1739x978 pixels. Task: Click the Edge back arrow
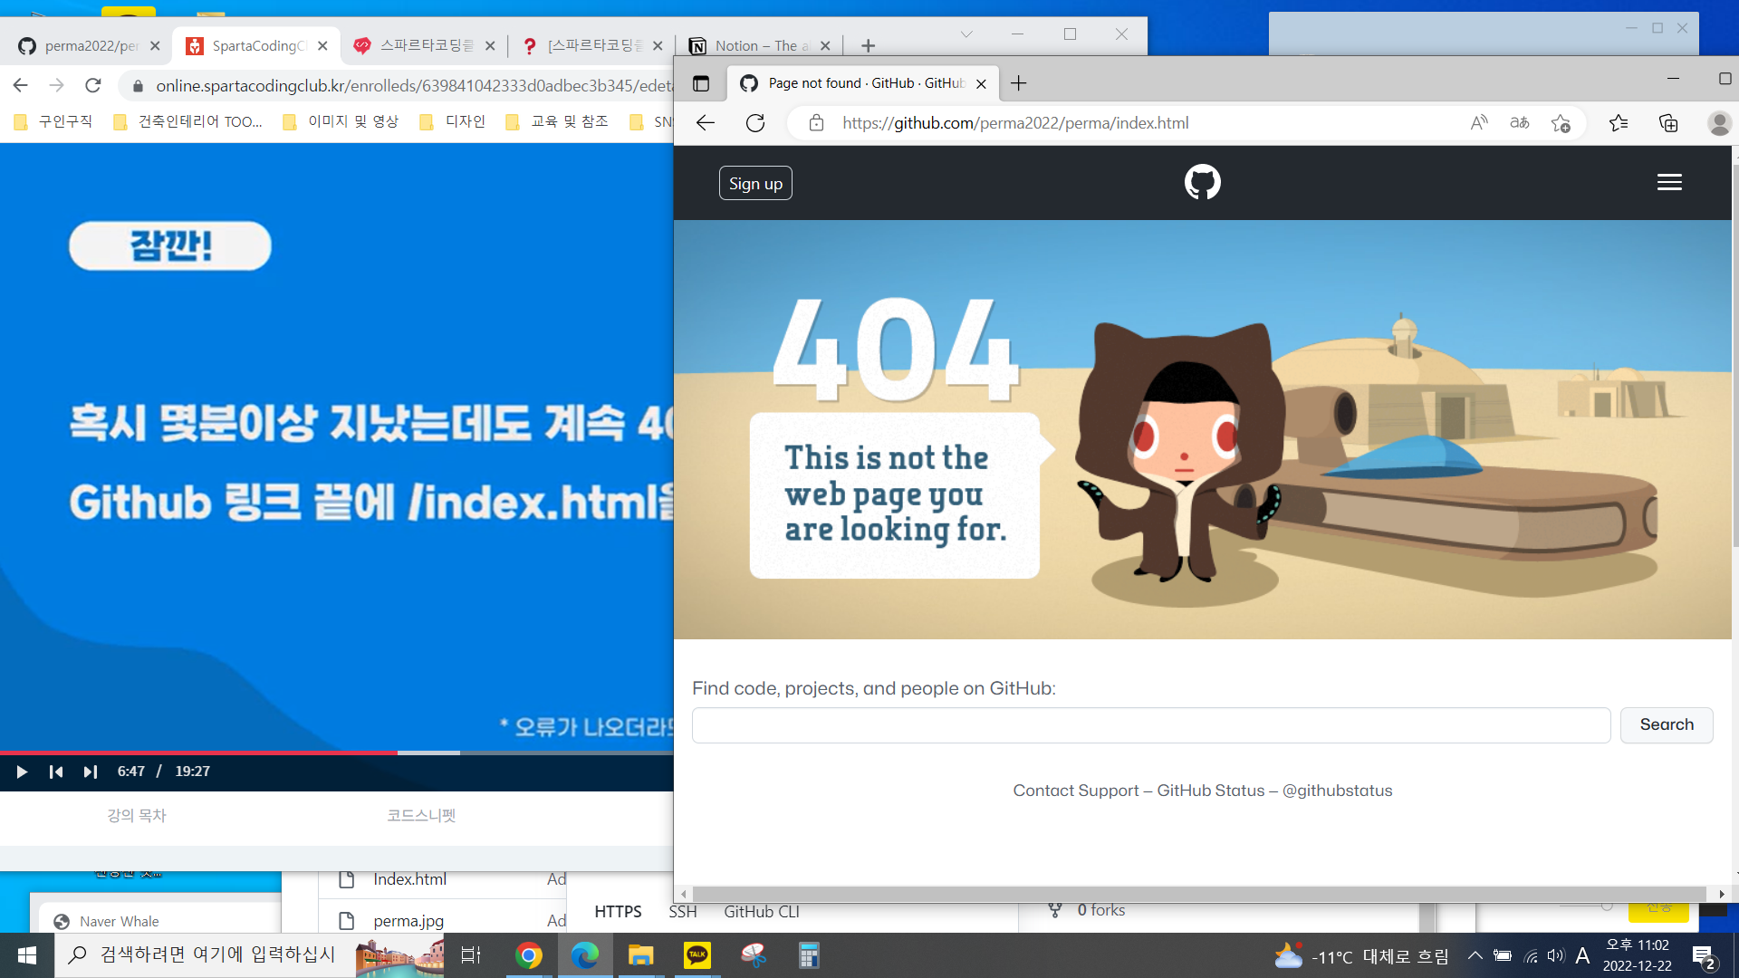coord(706,123)
